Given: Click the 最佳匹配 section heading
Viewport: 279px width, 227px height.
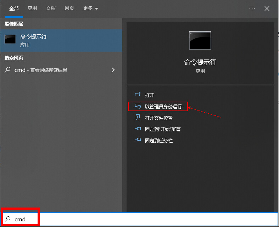Looking at the screenshot, I should pos(14,24).
